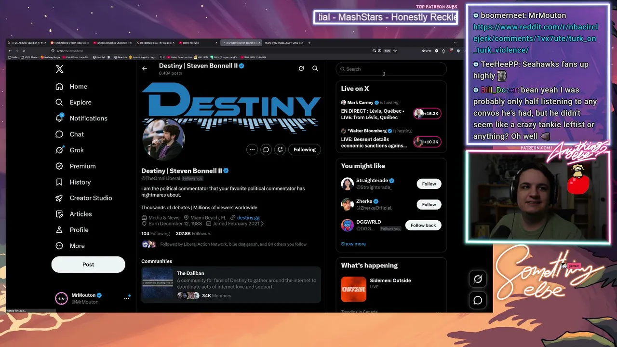The width and height of the screenshot is (617, 347).
Task: Open Chat from the sidebar
Action: (69, 134)
